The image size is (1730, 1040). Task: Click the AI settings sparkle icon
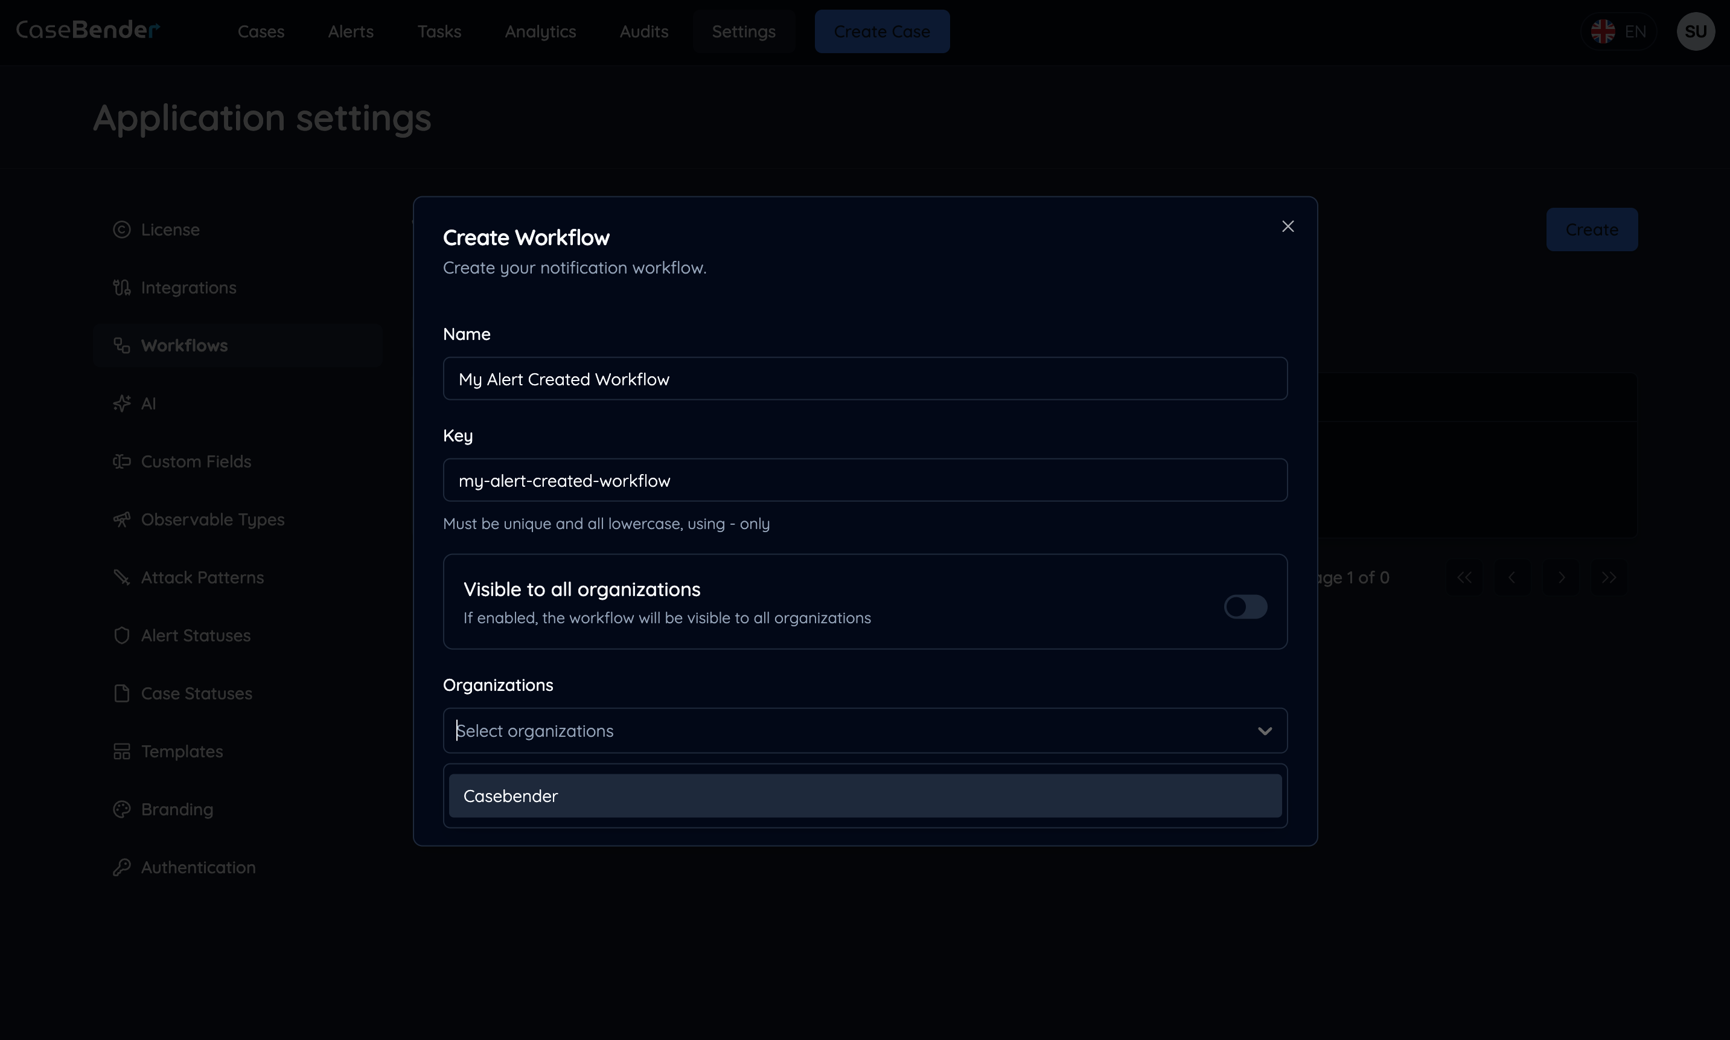pos(122,403)
